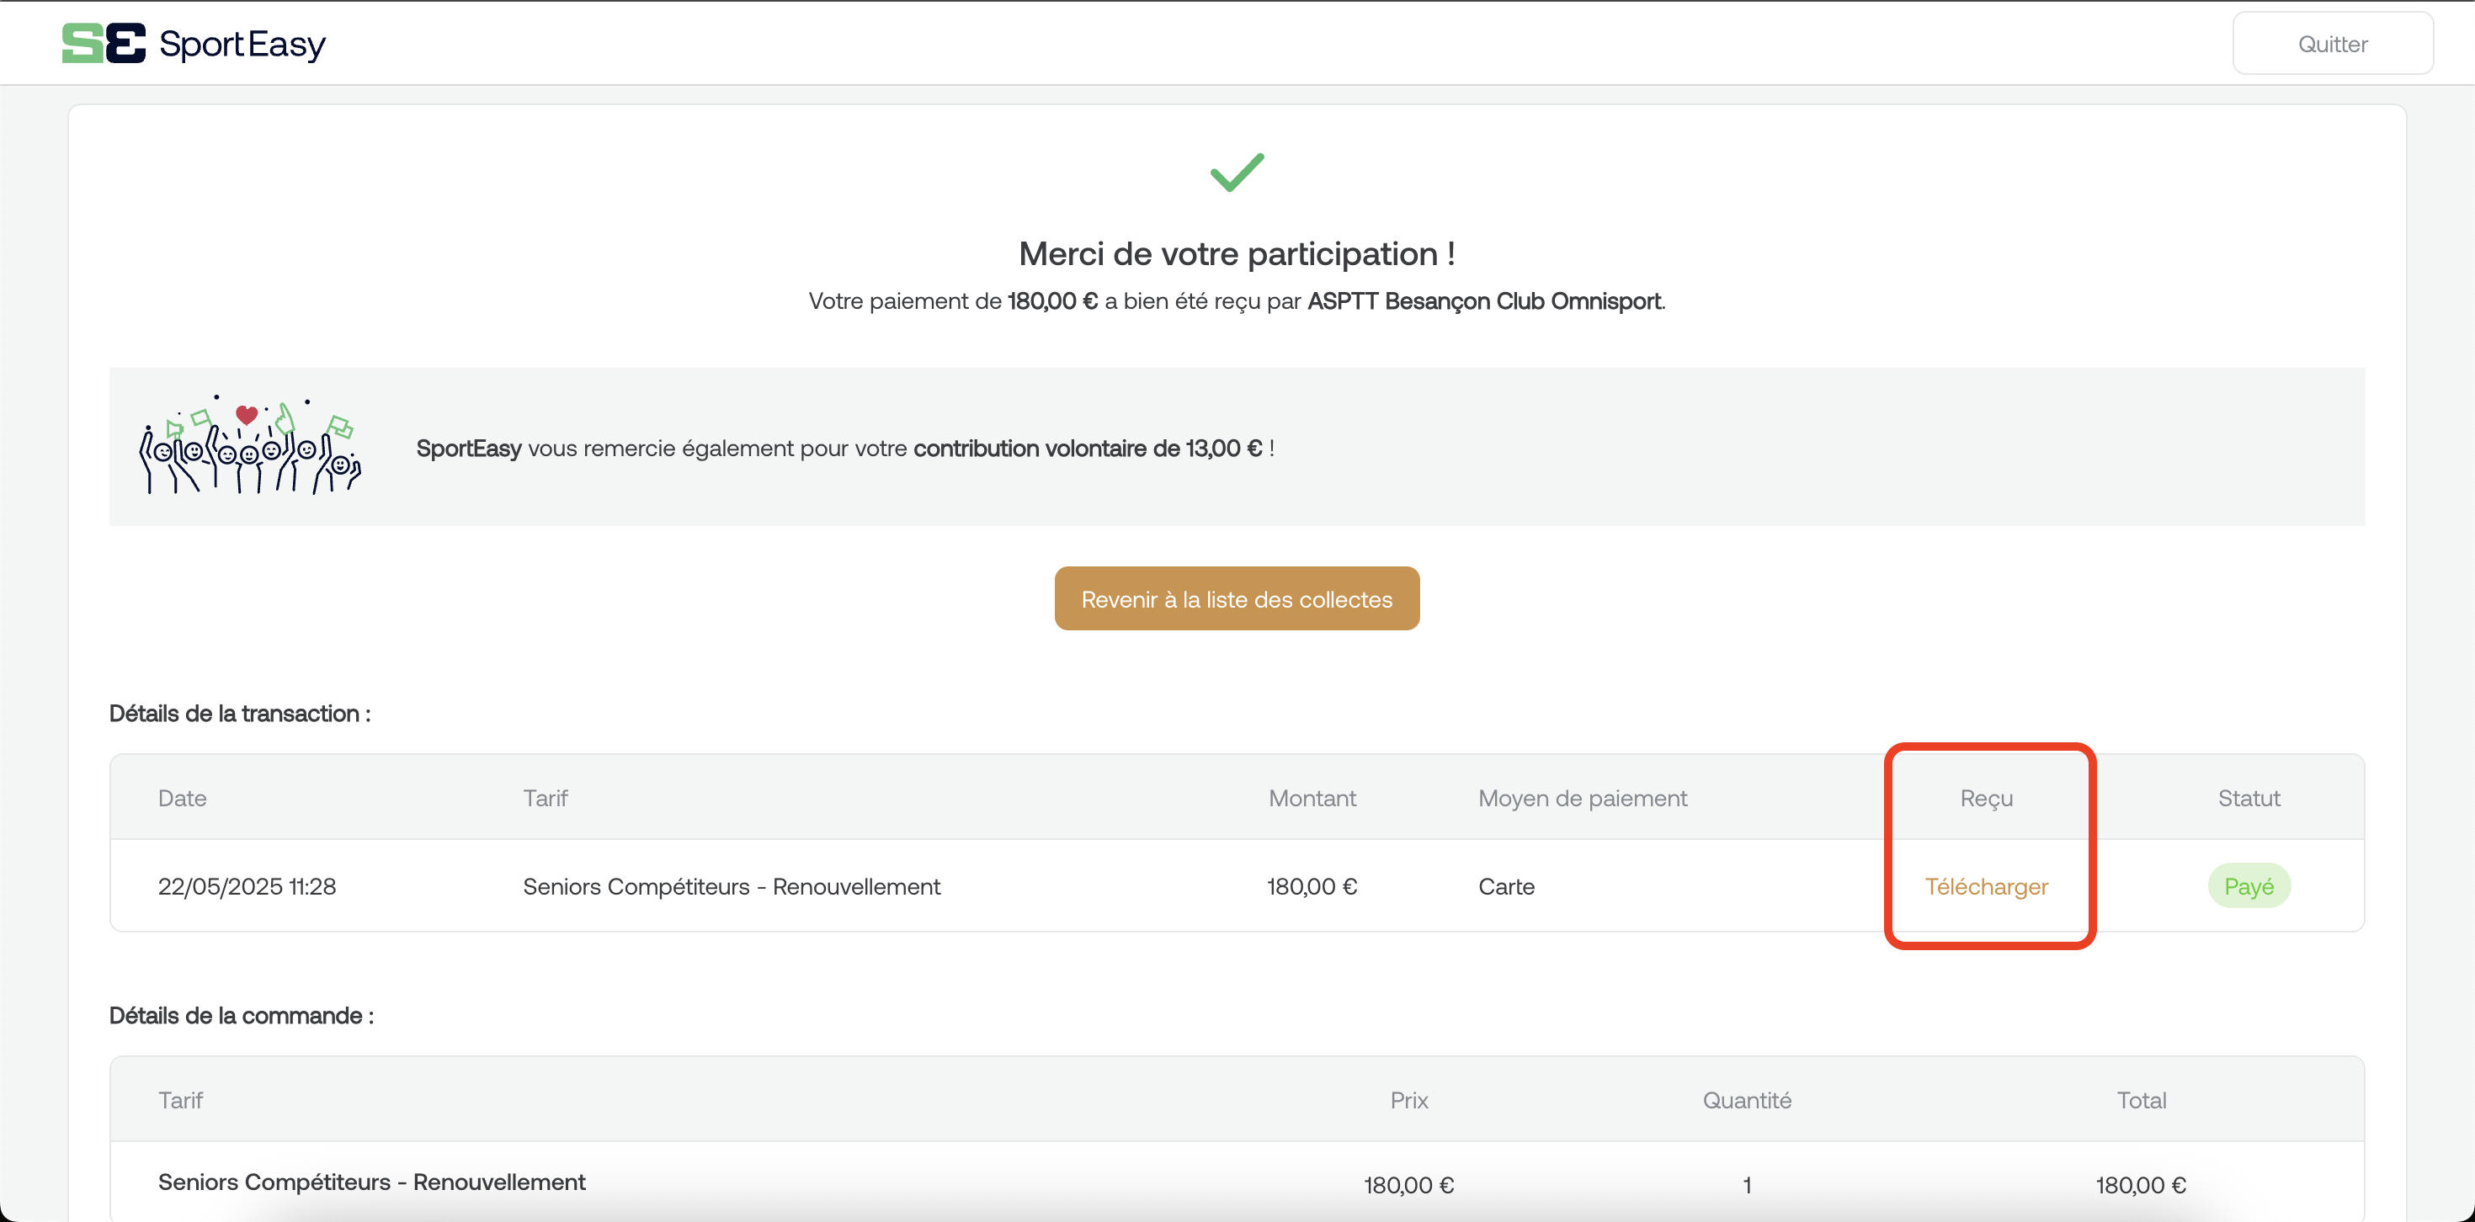
Task: Click the Date column header
Action: click(x=183, y=799)
